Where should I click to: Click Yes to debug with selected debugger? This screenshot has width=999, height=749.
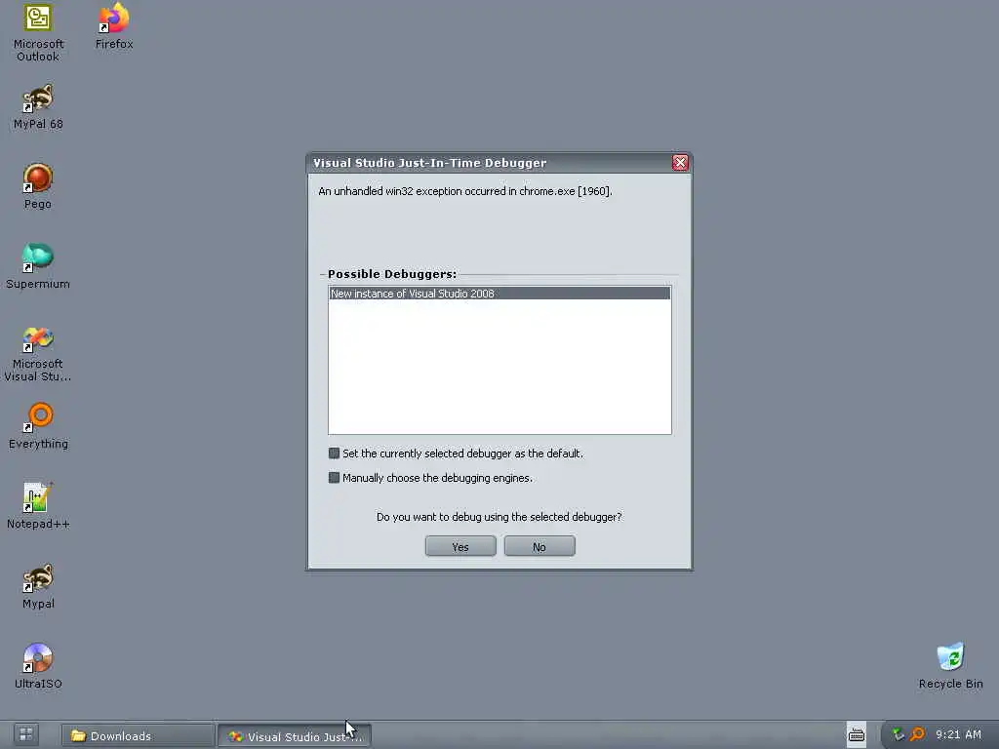point(460,546)
